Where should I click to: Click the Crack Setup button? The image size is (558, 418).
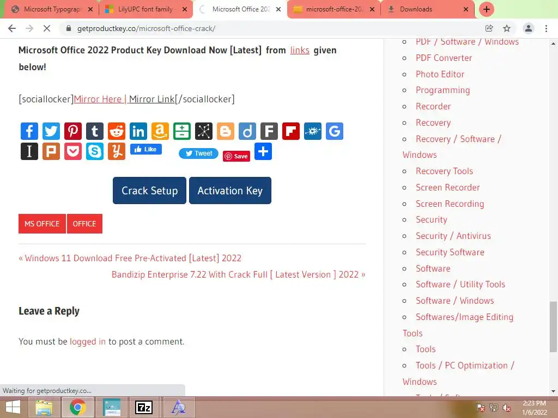pyautogui.click(x=149, y=190)
